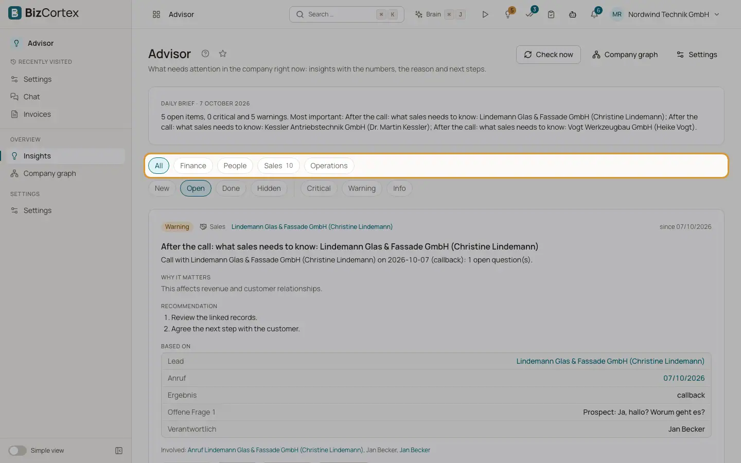Open Chat in the sidebar

point(66,97)
